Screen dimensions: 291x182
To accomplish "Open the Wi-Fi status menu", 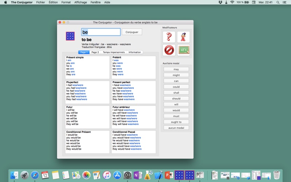I will (x=232, y=2).
